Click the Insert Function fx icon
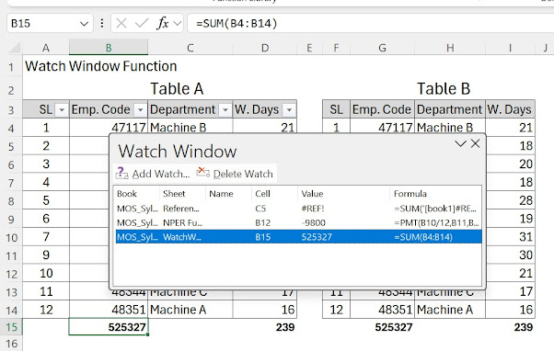Viewport: 554px width, 351px height. (x=163, y=24)
